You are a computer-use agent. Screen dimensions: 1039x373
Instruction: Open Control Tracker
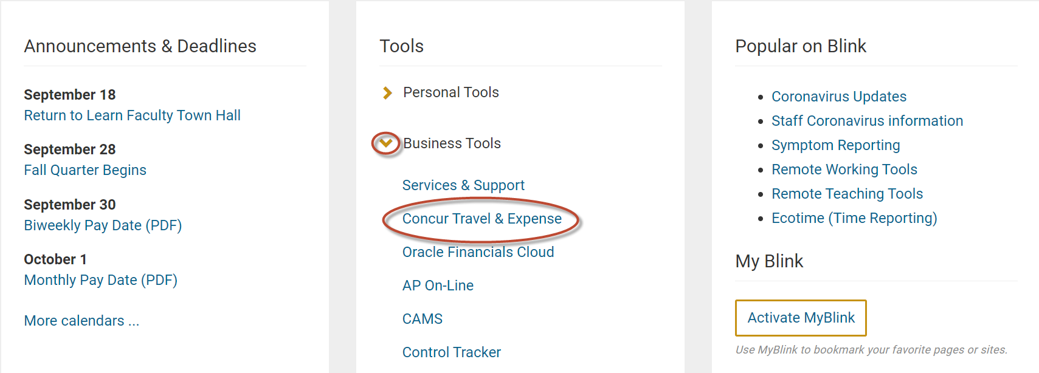[451, 352]
